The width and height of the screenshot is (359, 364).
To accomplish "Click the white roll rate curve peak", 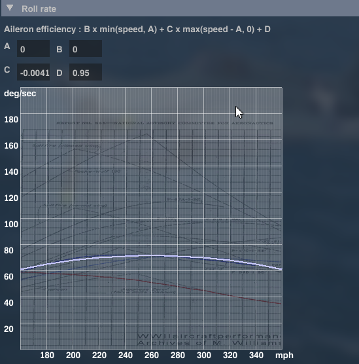I will (151, 255).
